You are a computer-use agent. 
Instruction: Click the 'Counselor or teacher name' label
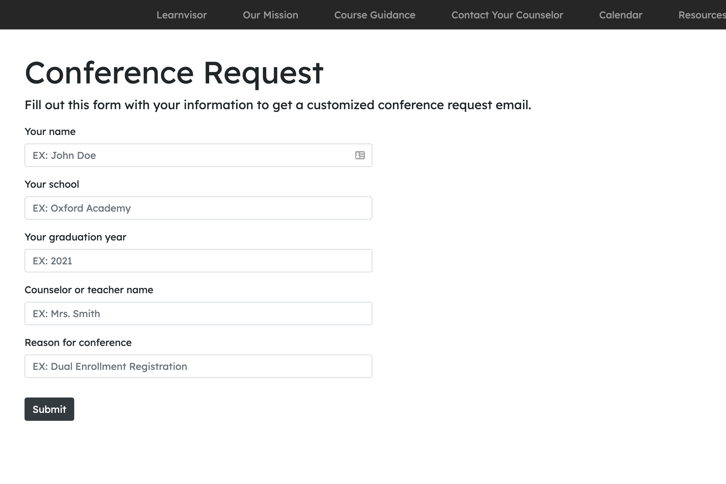point(89,290)
